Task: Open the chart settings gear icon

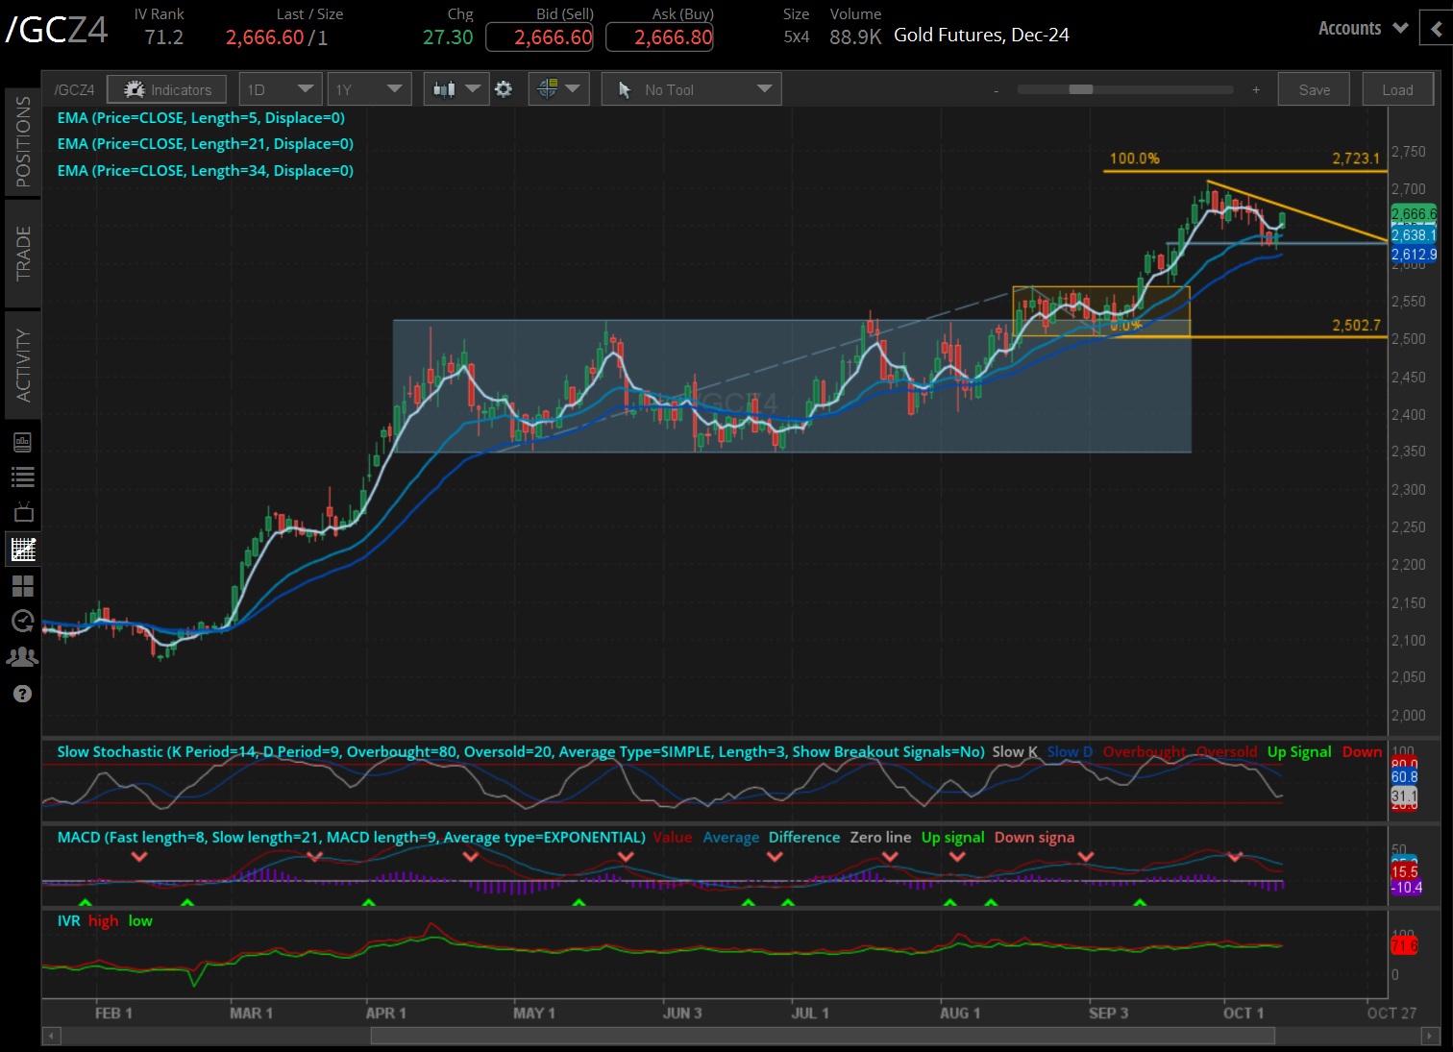Action: 504,88
